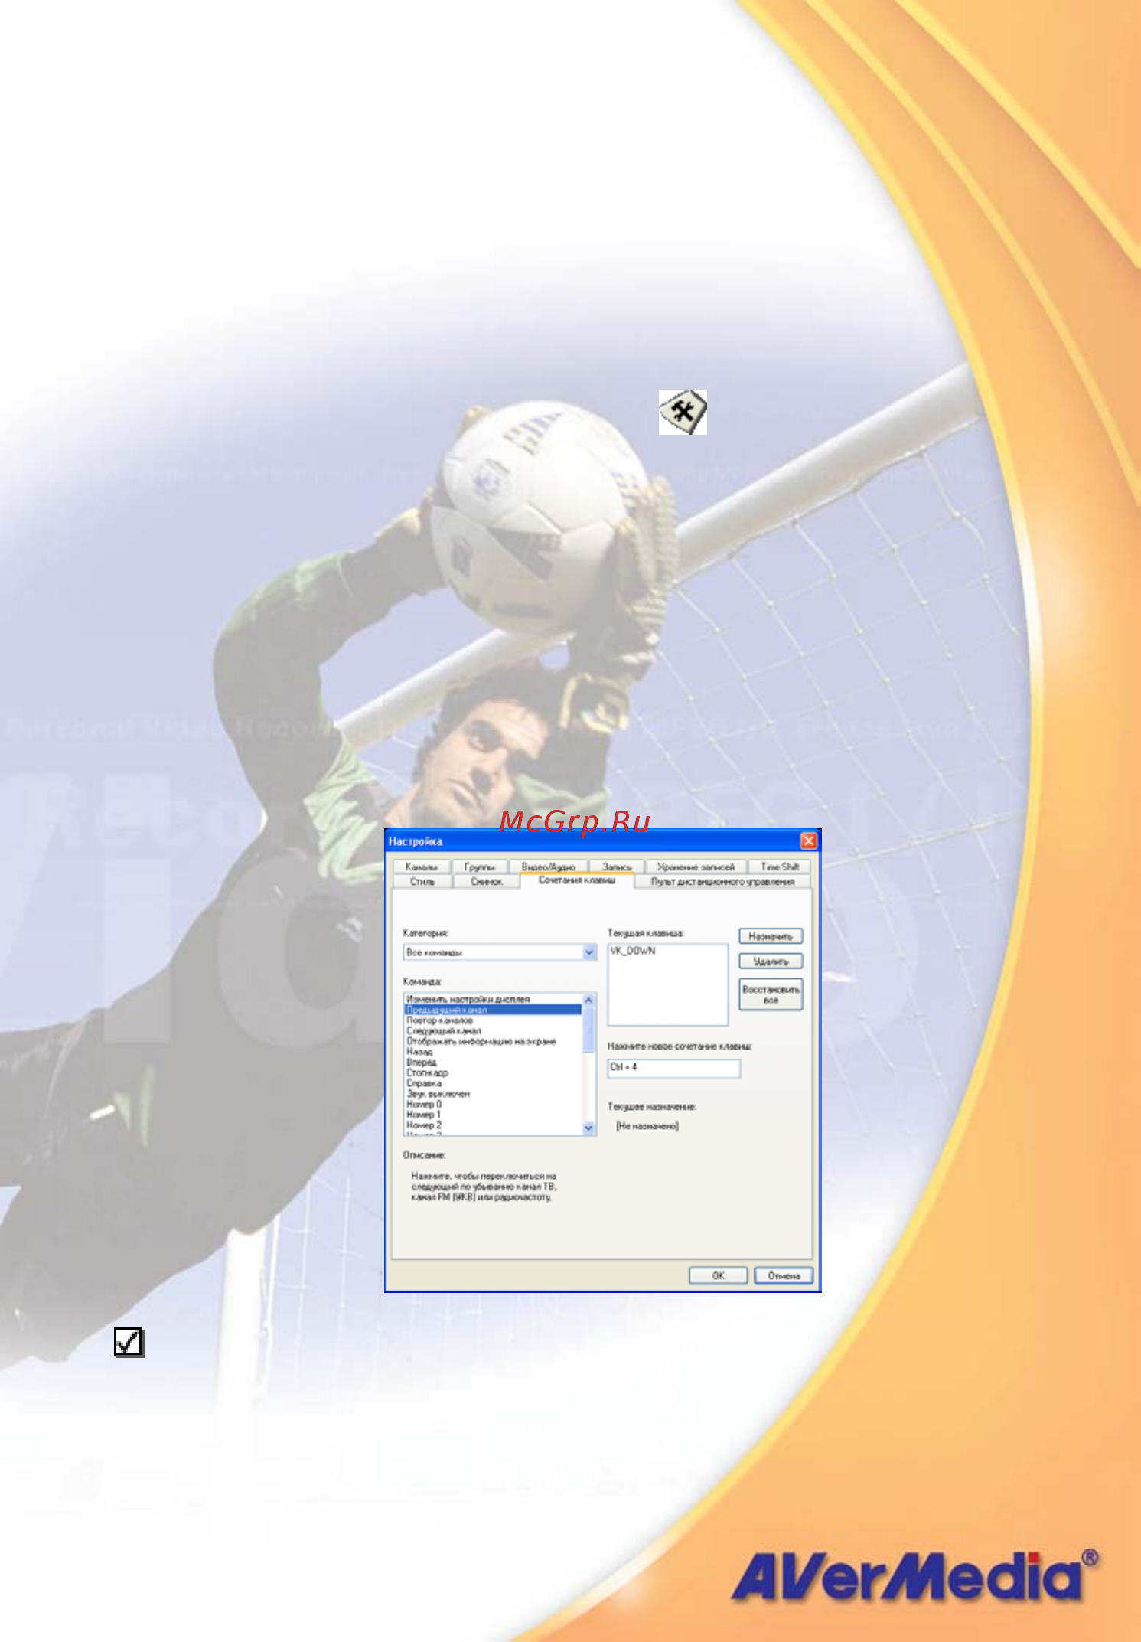Select command Следующий канал
1141x1642 pixels.
coord(493,1031)
